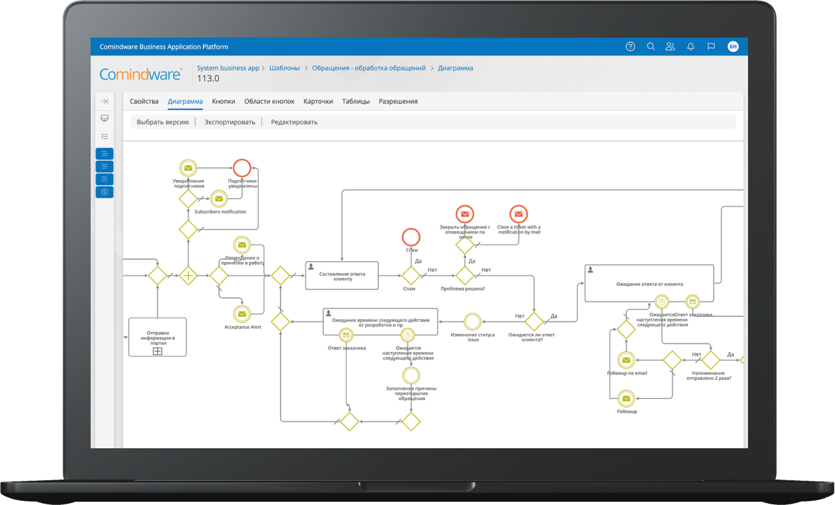Click the search magnifier icon in header
The image size is (835, 505).
tap(651, 46)
